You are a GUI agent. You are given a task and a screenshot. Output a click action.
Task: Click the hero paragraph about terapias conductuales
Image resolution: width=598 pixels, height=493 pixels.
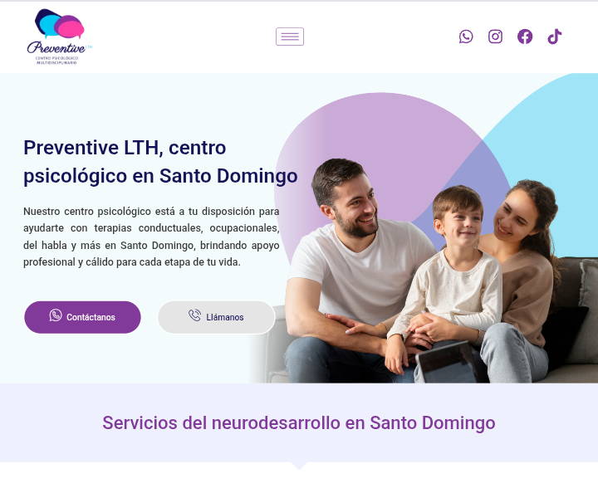click(x=151, y=237)
